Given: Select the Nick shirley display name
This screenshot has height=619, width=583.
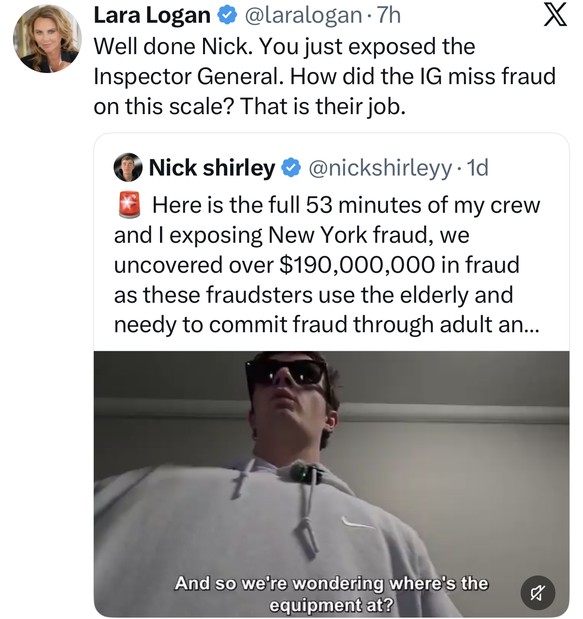Looking at the screenshot, I should click(x=212, y=168).
